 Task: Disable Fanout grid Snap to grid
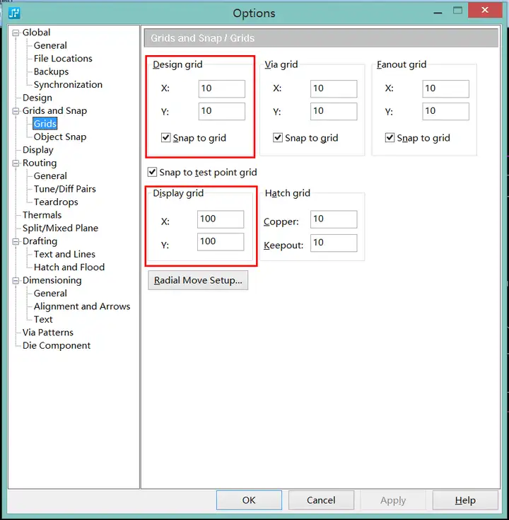390,138
